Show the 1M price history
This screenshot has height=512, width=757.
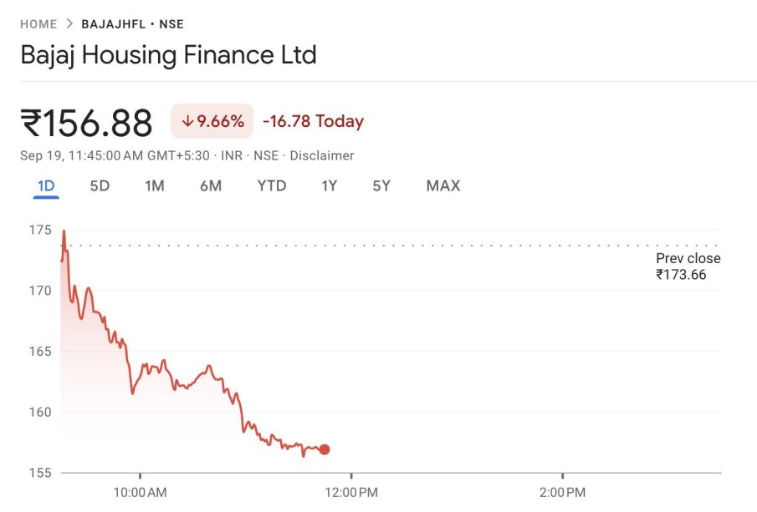(x=155, y=185)
